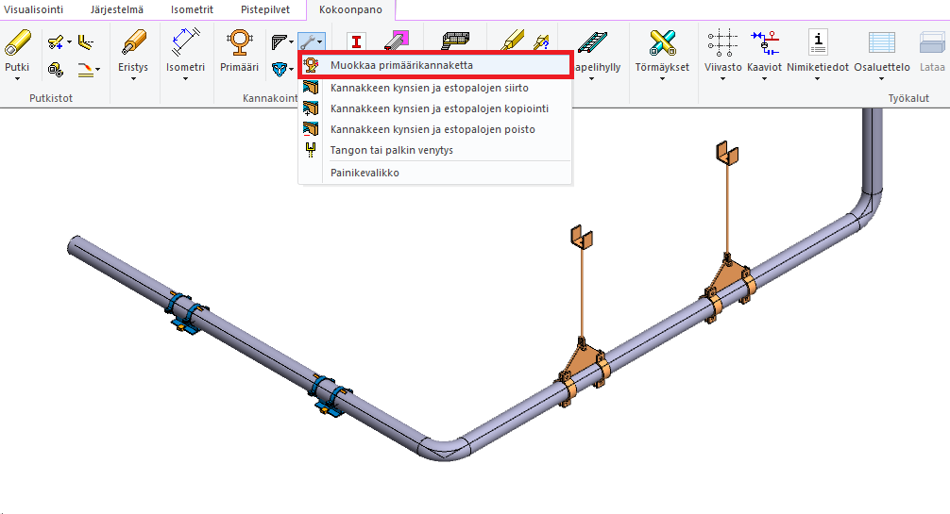Click the wrench edit supports icon

pyautogui.click(x=309, y=41)
